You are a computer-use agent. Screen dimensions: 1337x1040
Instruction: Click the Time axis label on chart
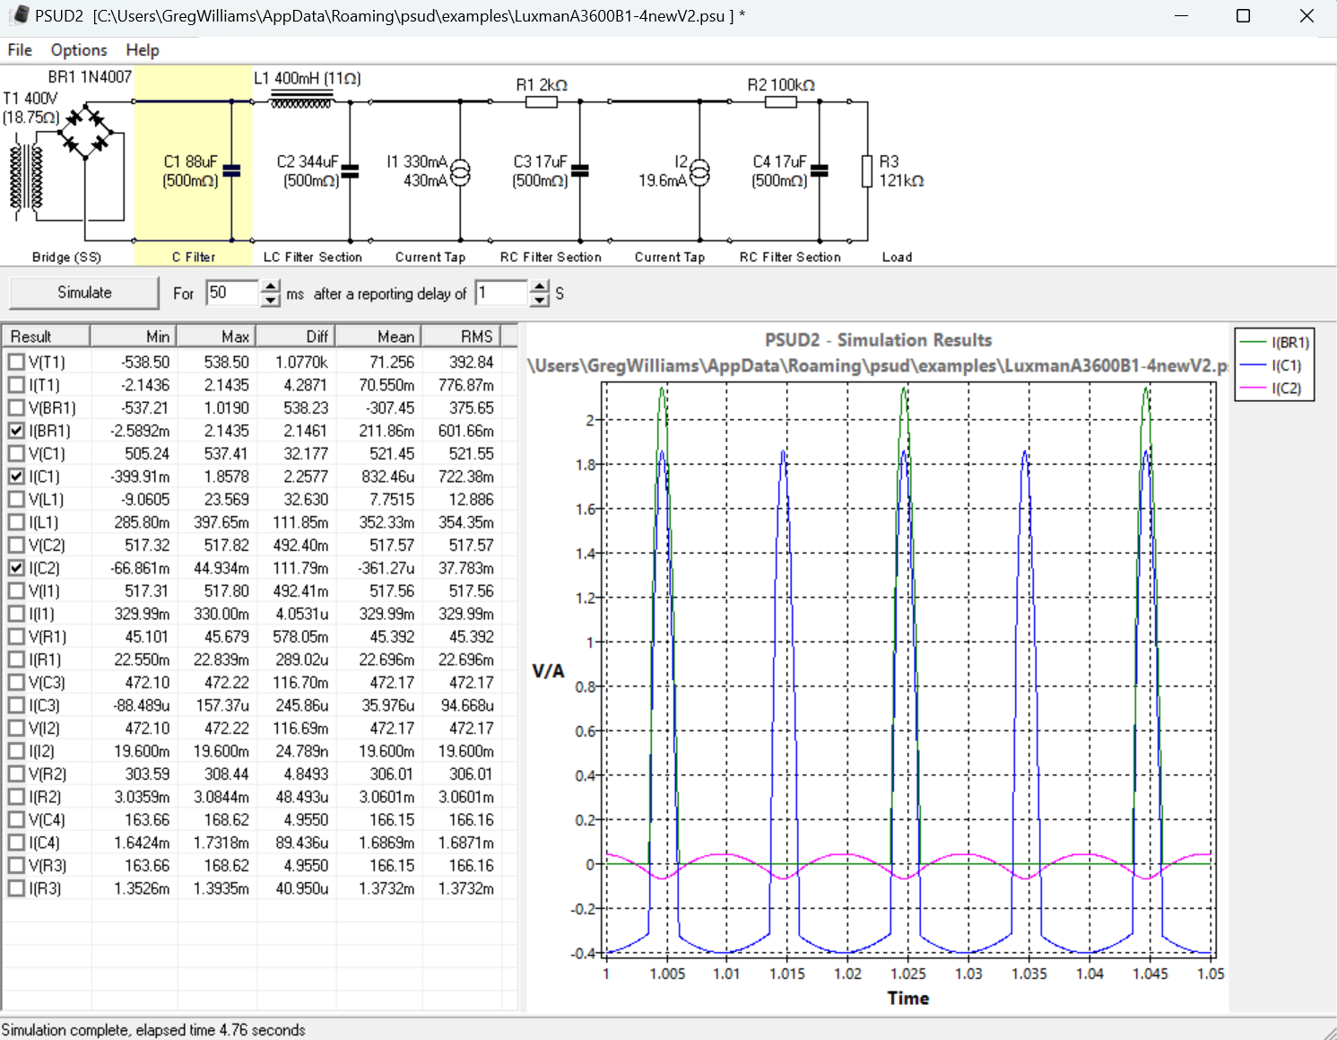click(x=907, y=998)
